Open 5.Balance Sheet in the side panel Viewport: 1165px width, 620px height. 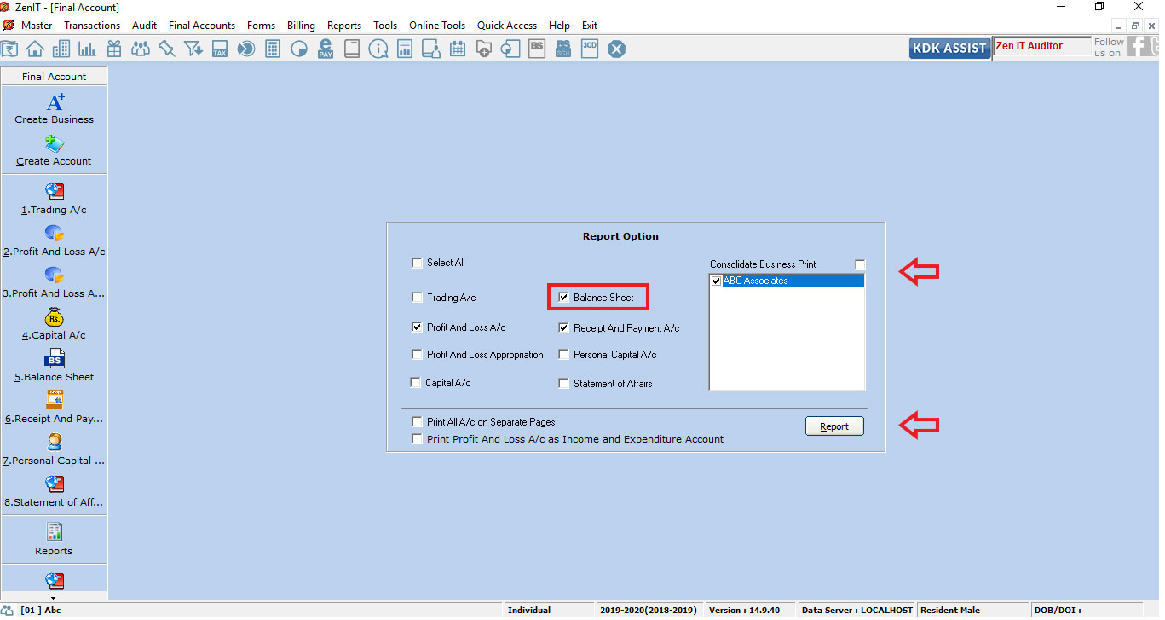click(x=54, y=366)
